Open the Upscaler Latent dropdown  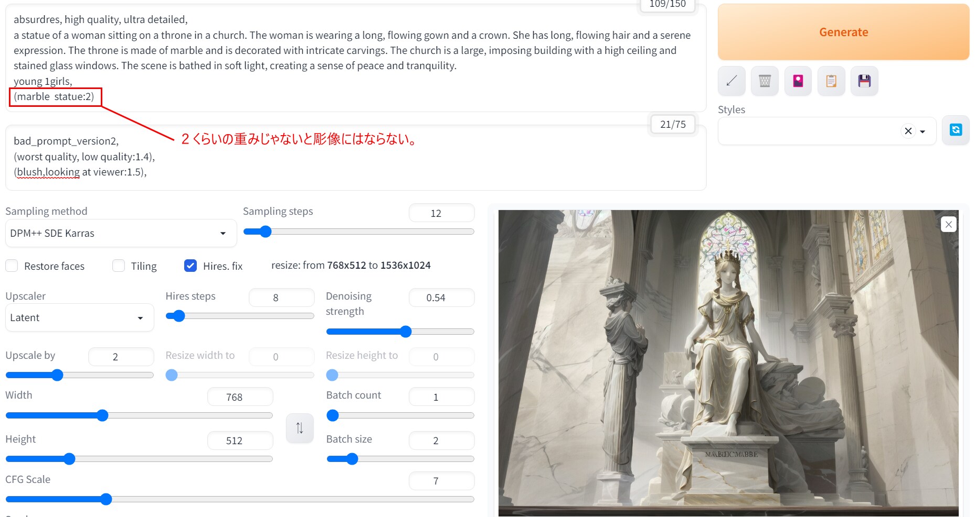tap(79, 318)
